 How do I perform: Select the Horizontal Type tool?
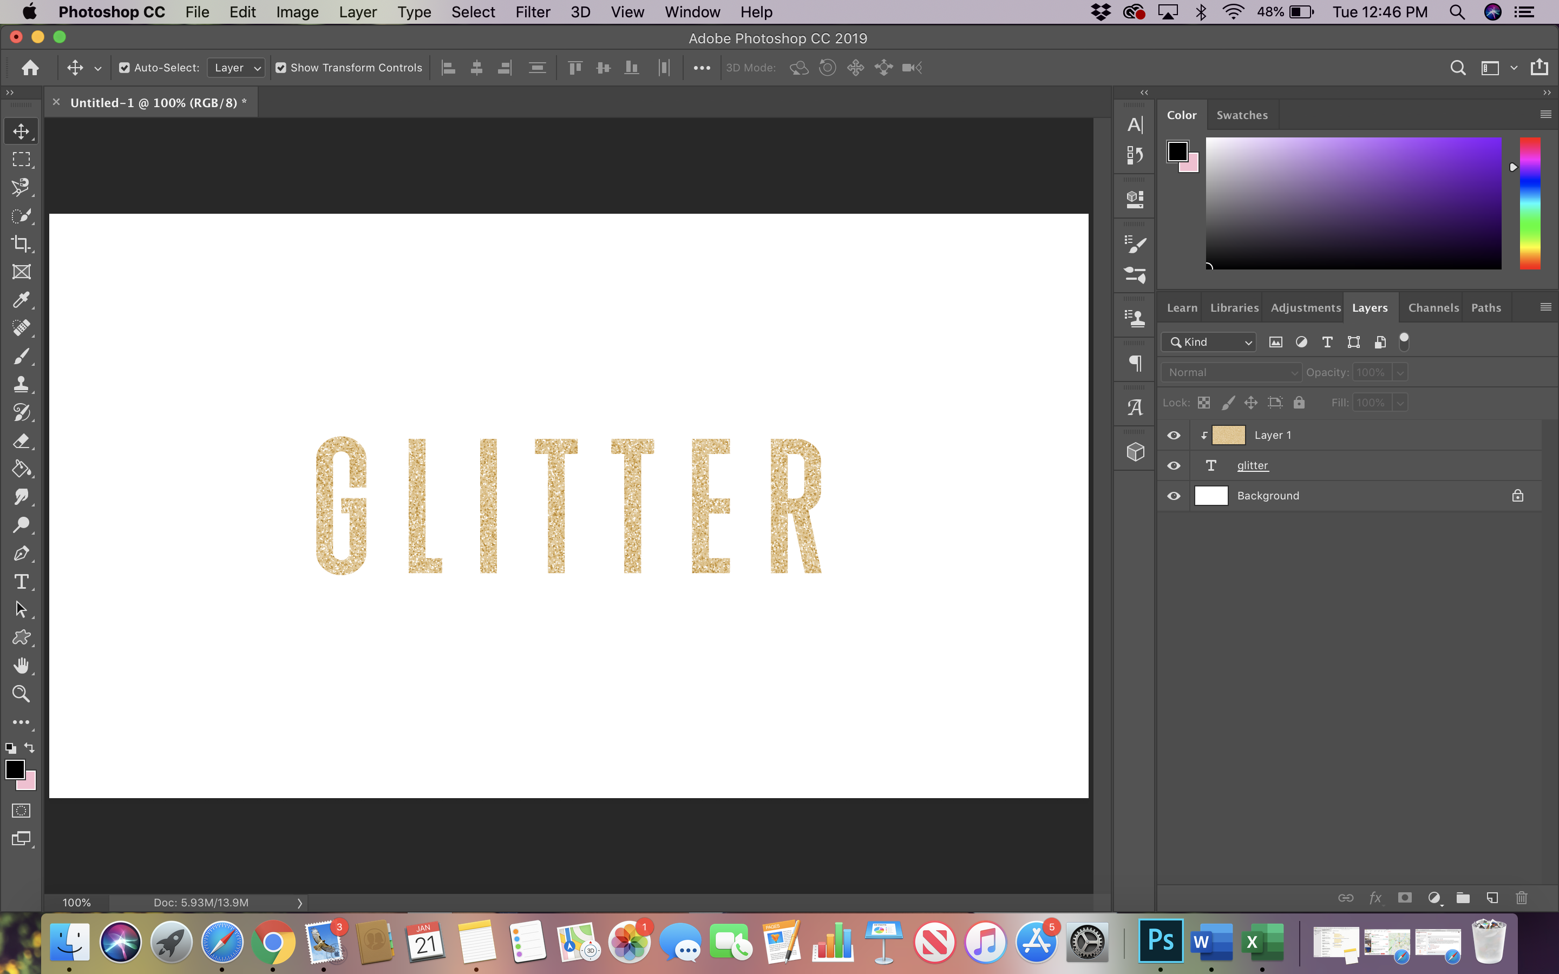coord(21,582)
